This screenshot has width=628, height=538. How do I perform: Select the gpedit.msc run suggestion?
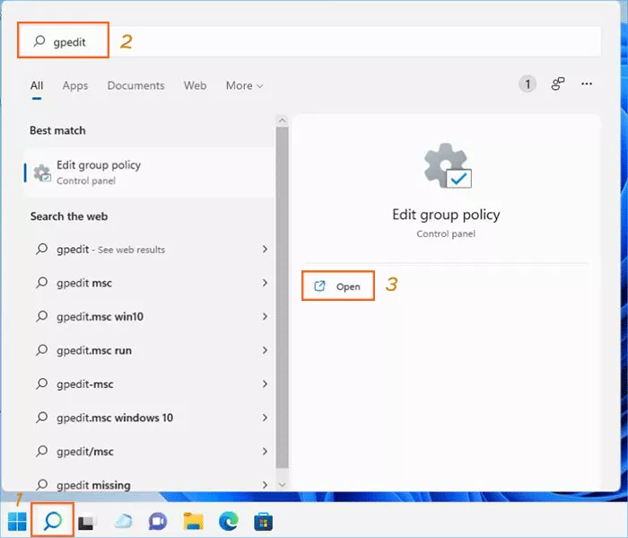pos(149,350)
